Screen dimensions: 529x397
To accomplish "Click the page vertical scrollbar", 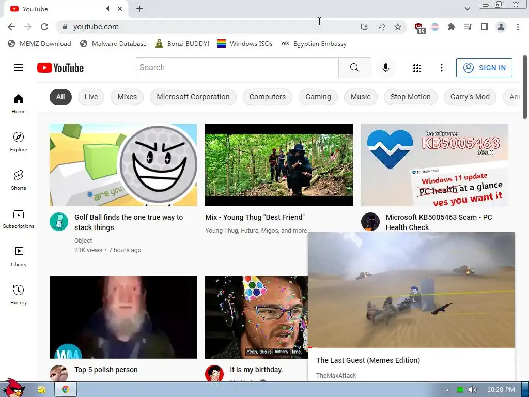I will pyautogui.click(x=525, y=87).
